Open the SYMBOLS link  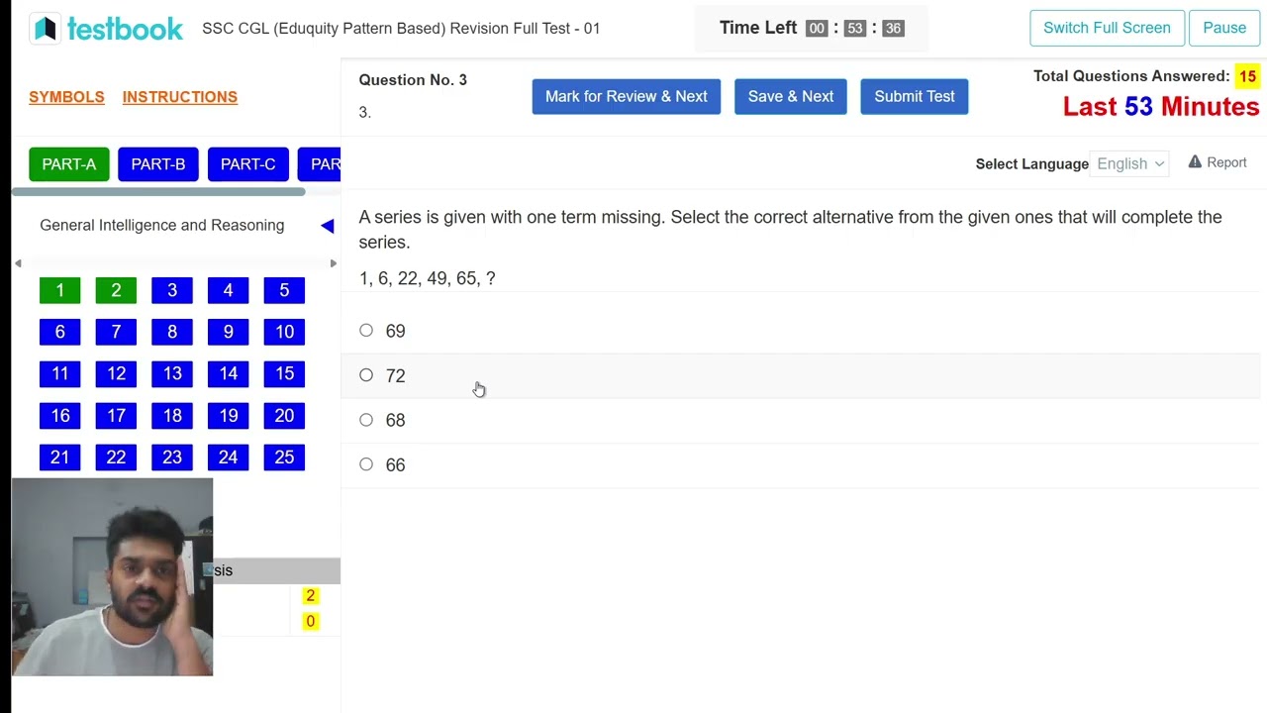point(66,97)
